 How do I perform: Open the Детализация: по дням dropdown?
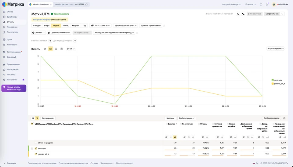(125, 26)
